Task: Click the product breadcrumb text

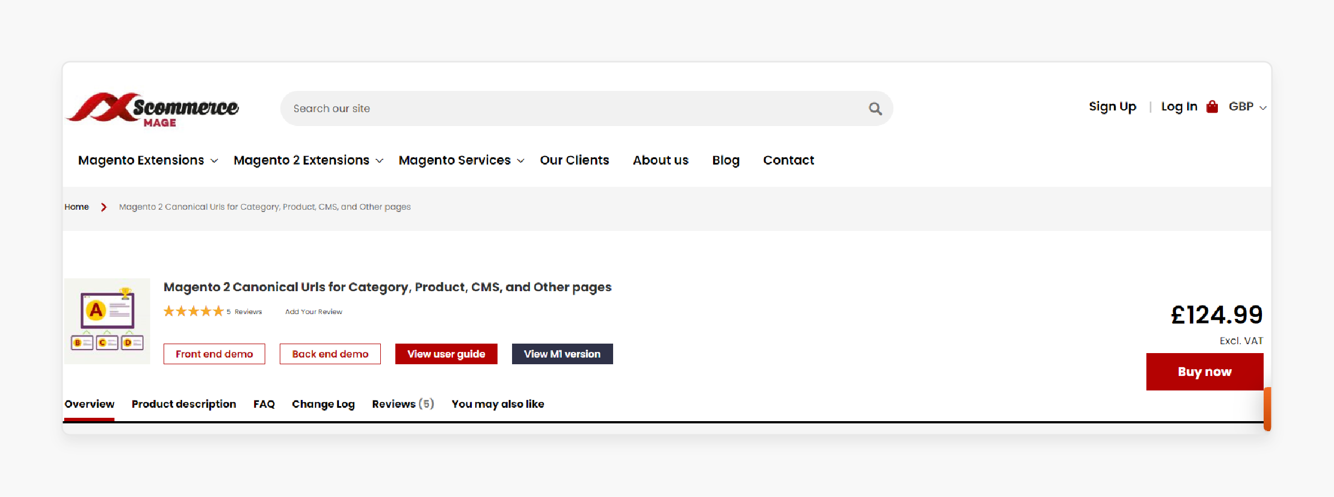Action: (x=265, y=207)
